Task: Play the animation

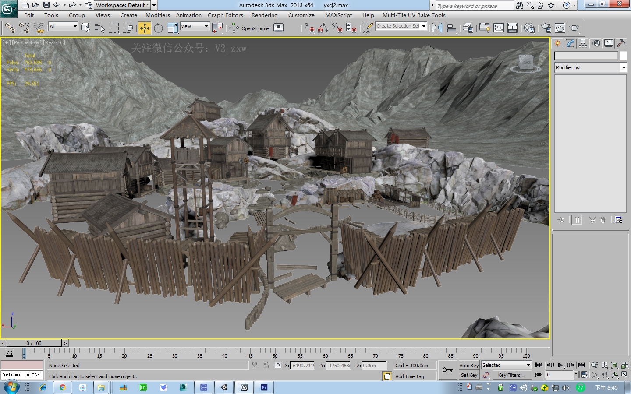Action: [x=560, y=365]
